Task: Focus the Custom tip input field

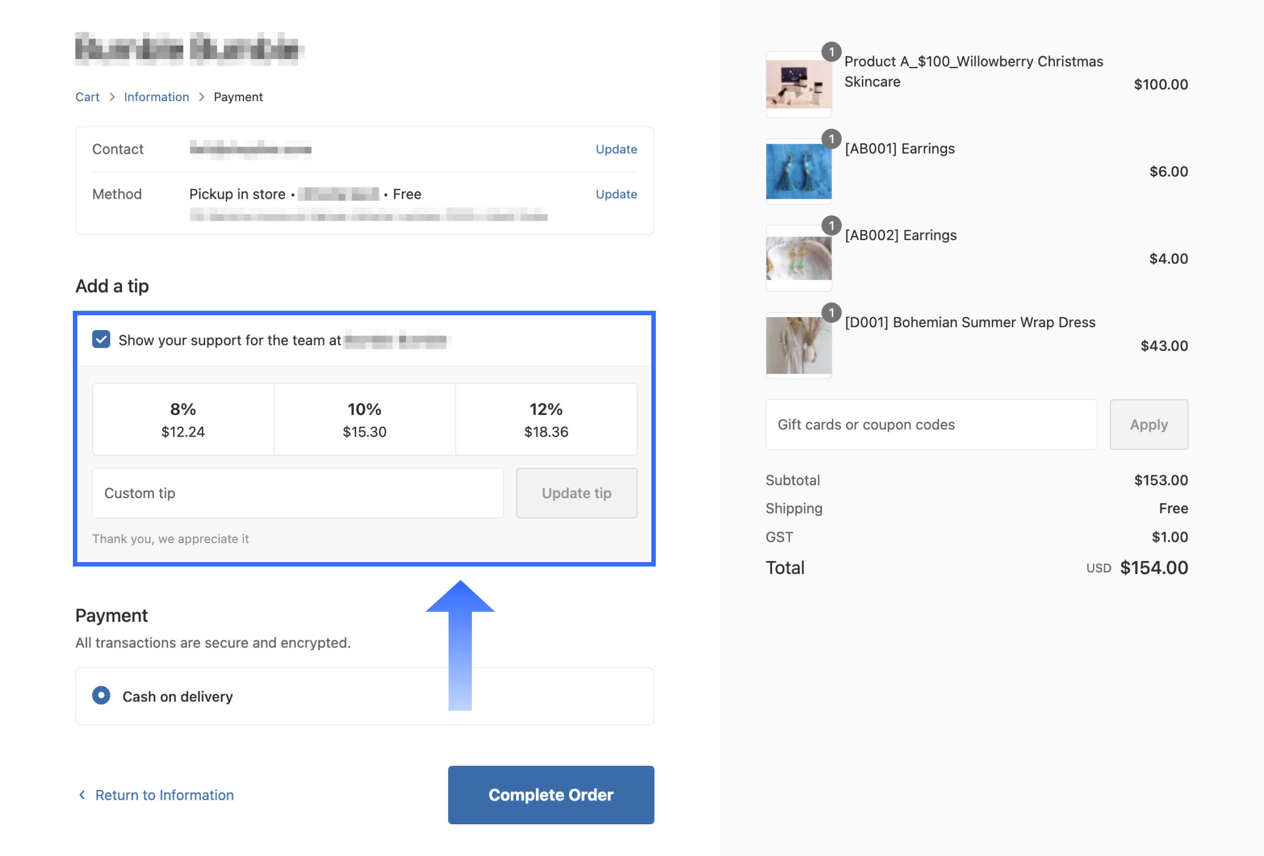Action: [x=297, y=493]
